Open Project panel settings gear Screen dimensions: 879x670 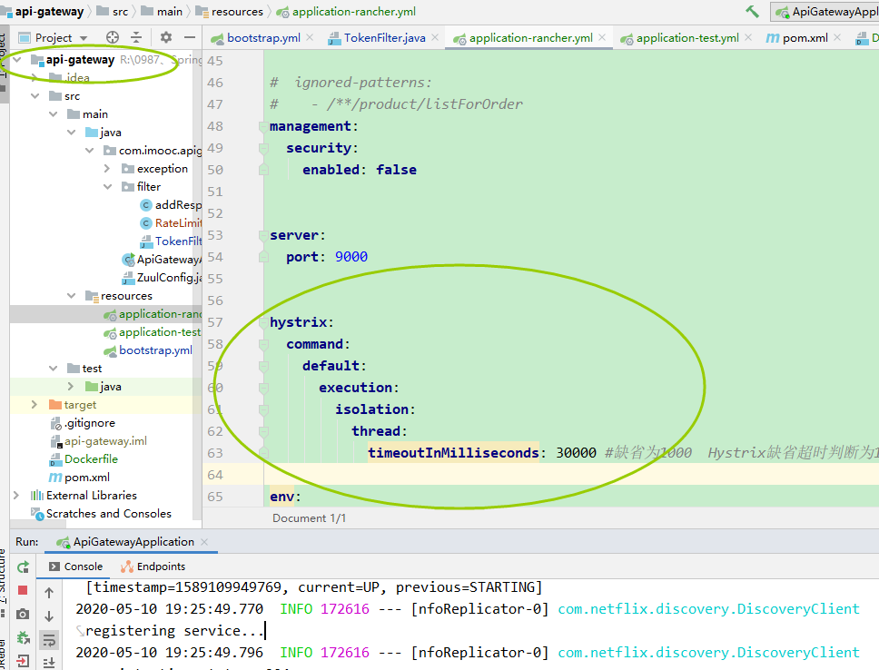pos(166,37)
